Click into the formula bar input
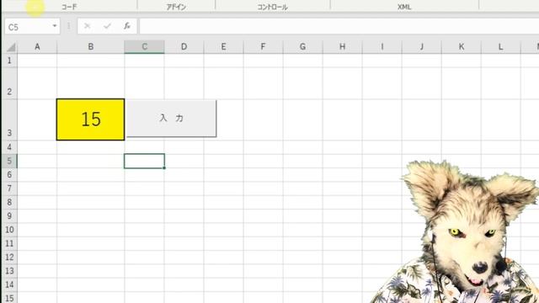 [x=339, y=26]
